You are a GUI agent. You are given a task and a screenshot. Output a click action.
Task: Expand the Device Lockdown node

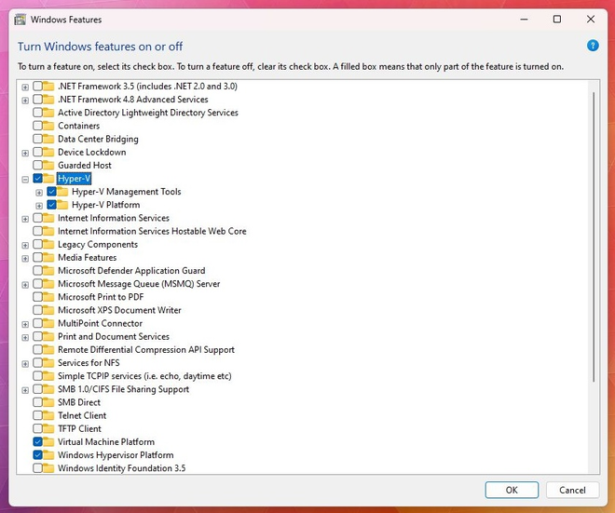pos(25,153)
